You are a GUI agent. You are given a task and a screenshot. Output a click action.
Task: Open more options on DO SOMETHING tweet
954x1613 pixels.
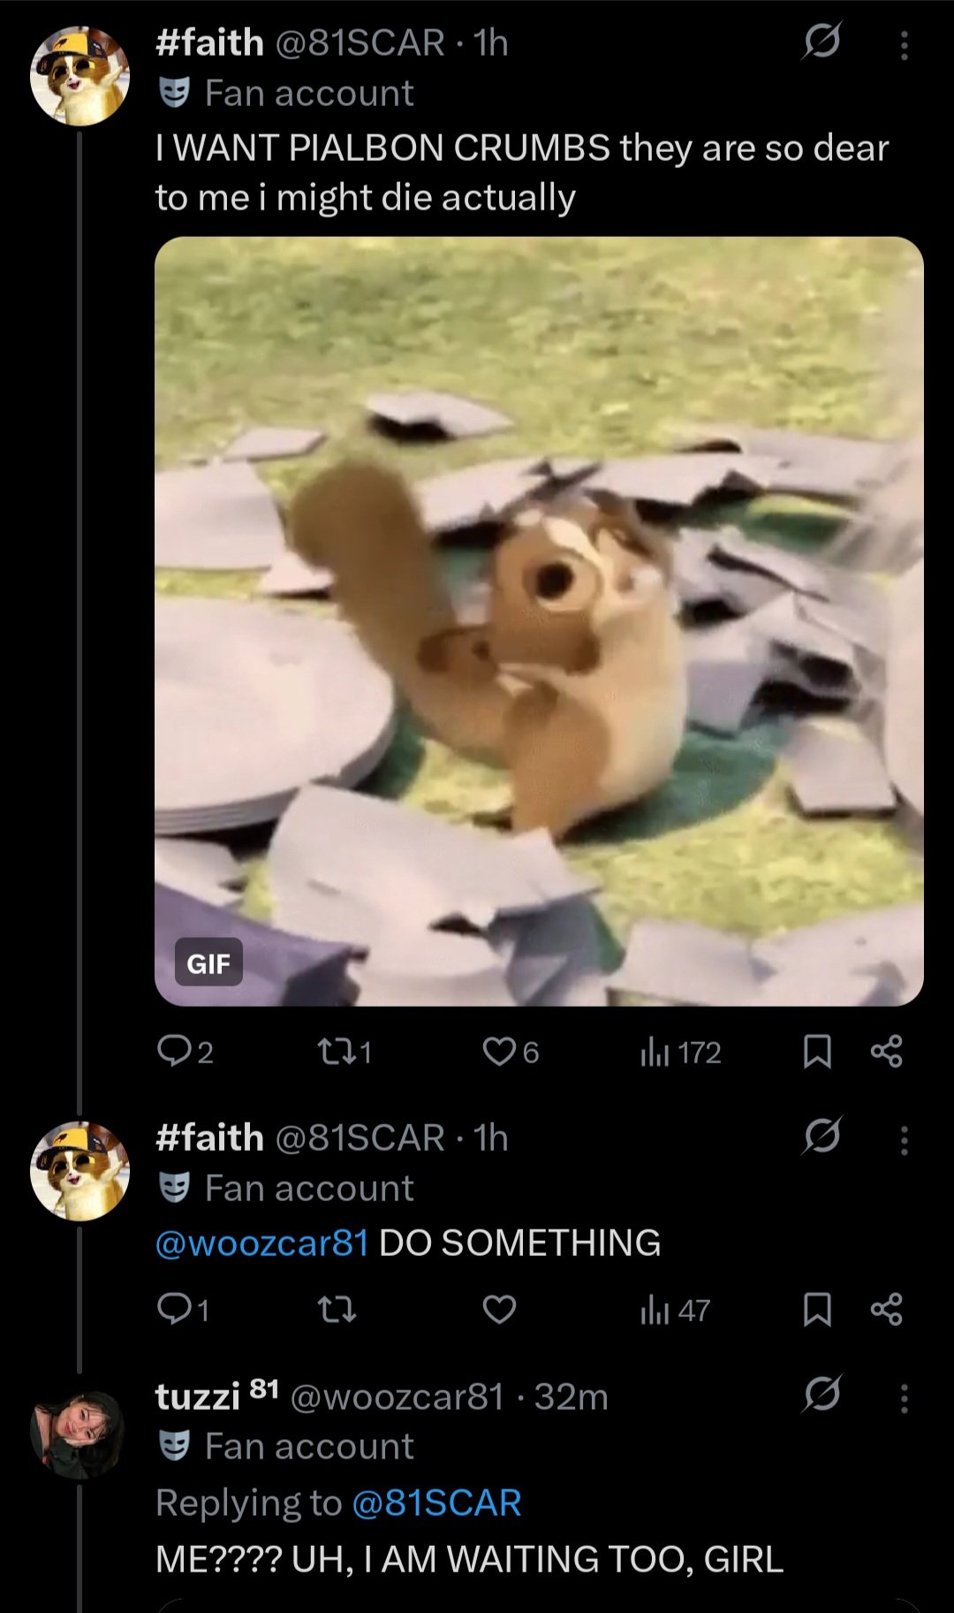pyautogui.click(x=904, y=1139)
